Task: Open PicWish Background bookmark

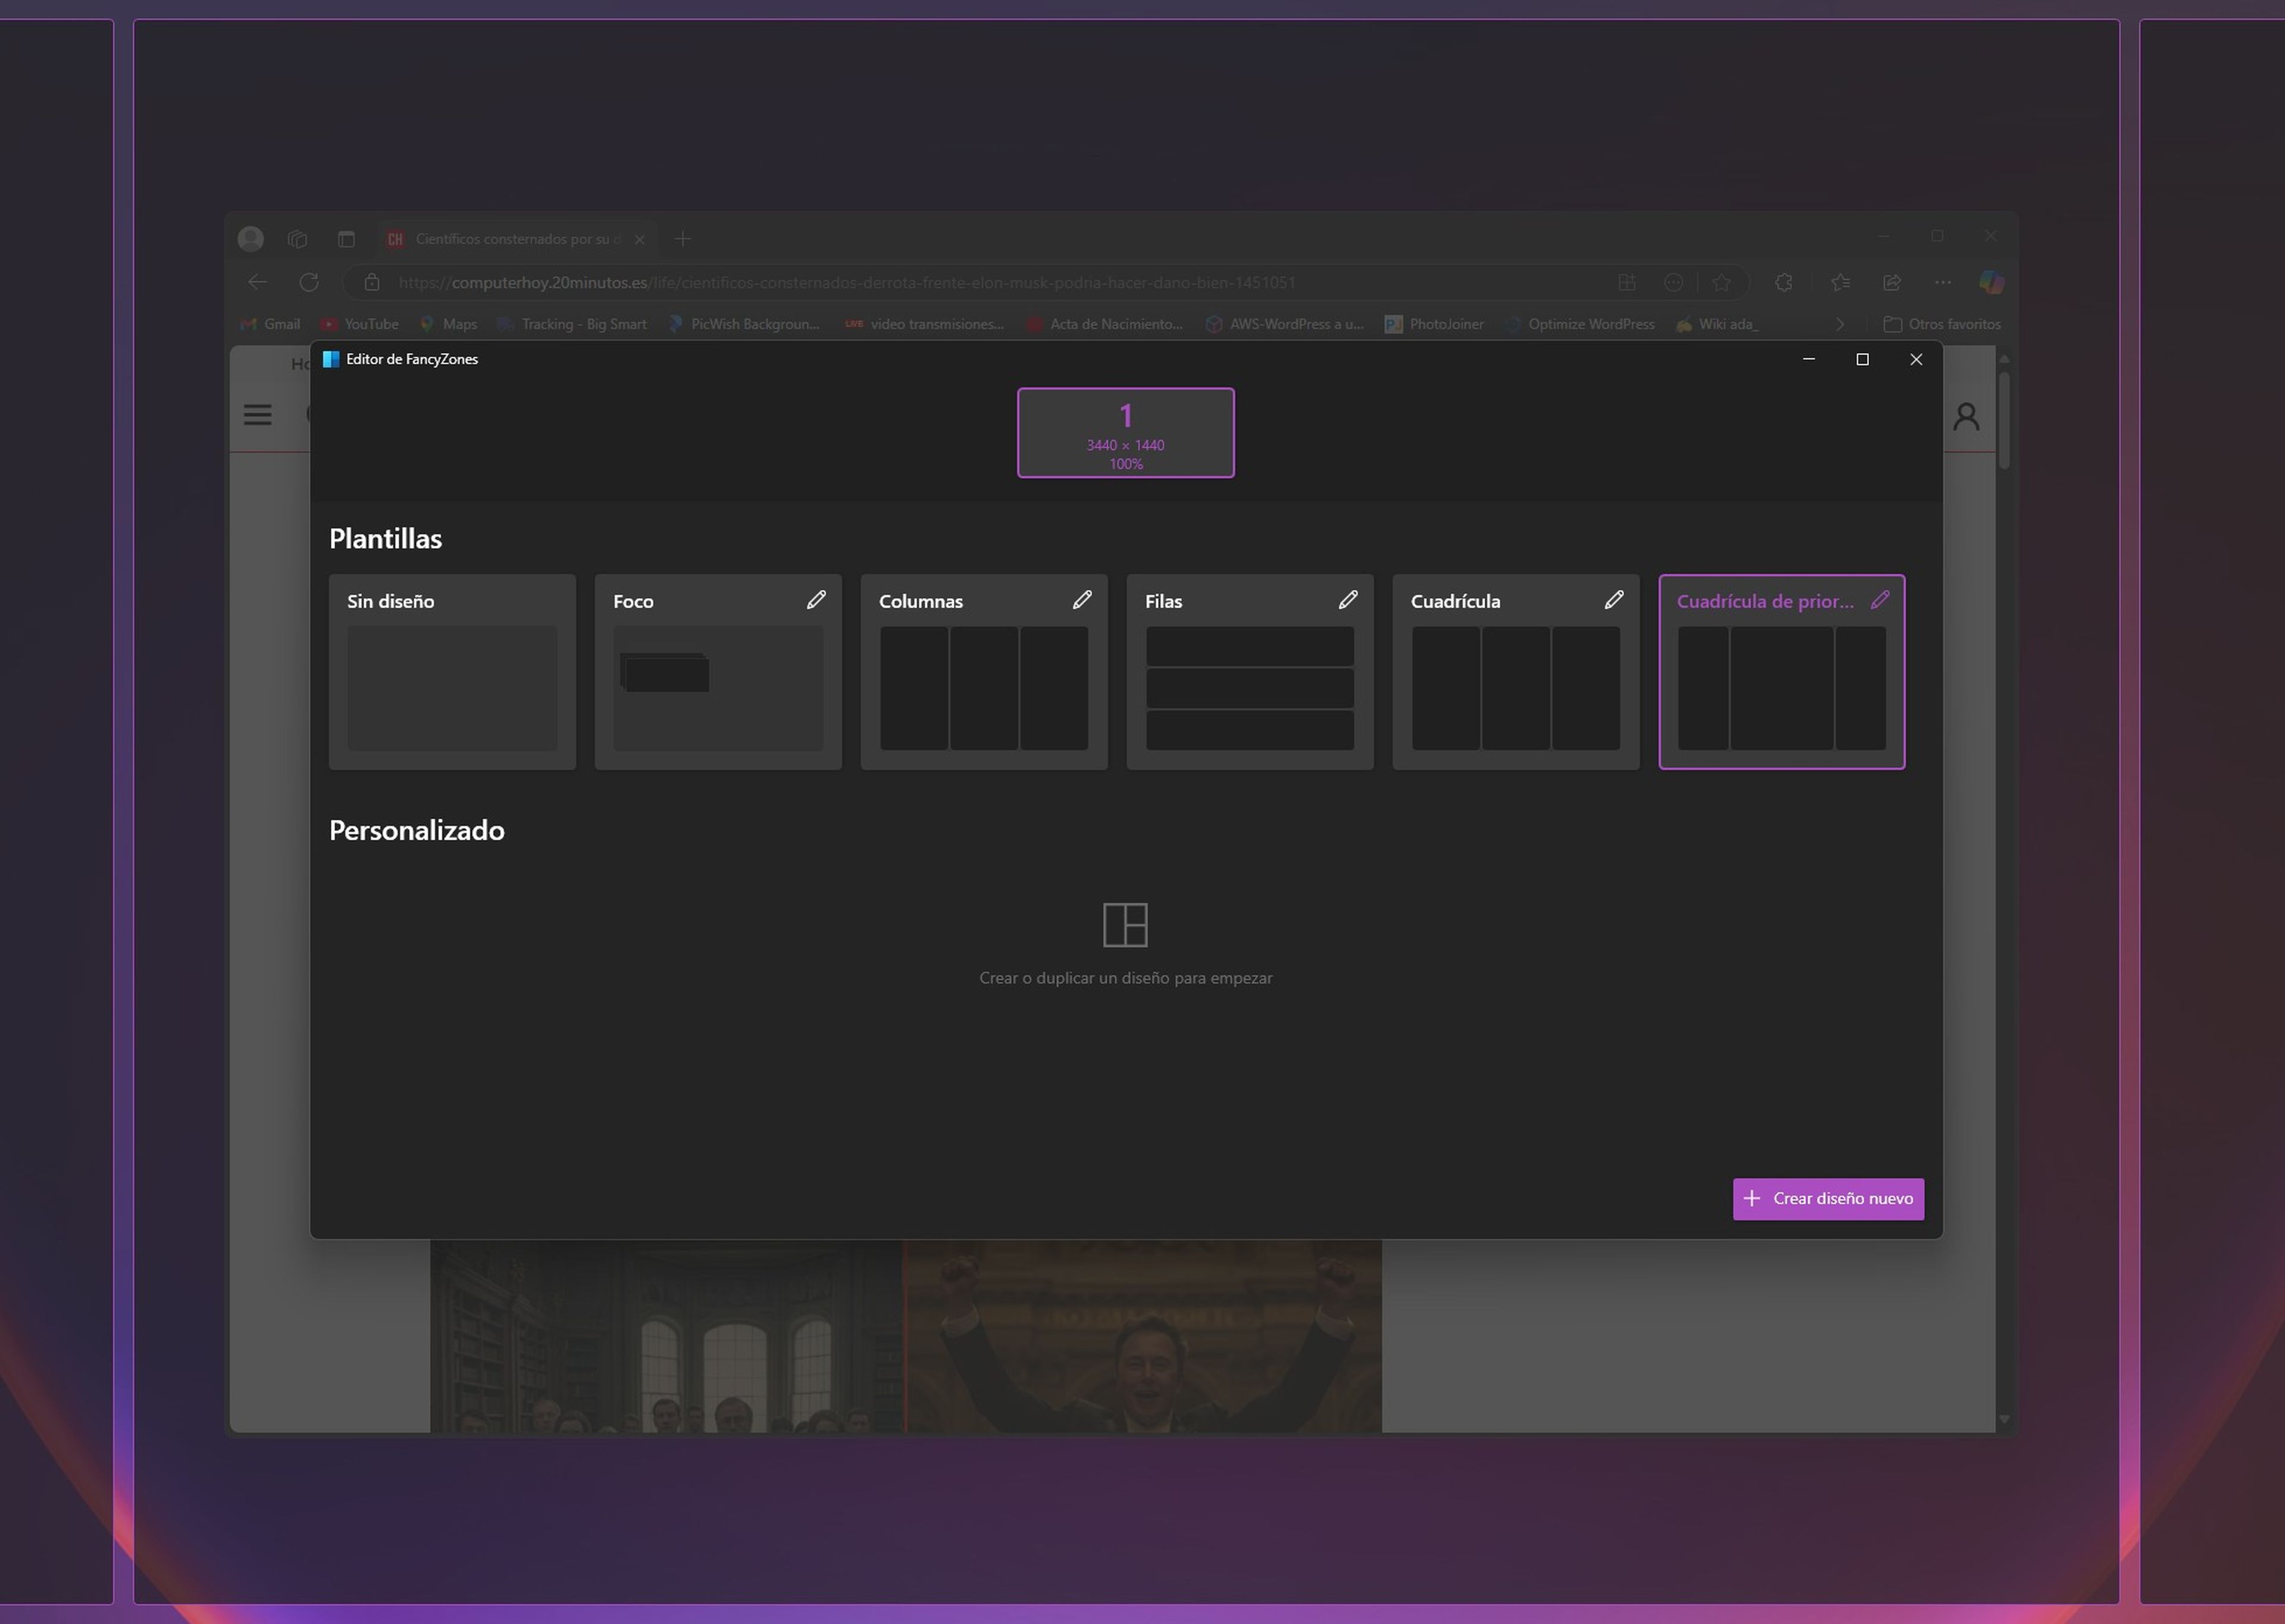Action: pyautogui.click(x=744, y=324)
